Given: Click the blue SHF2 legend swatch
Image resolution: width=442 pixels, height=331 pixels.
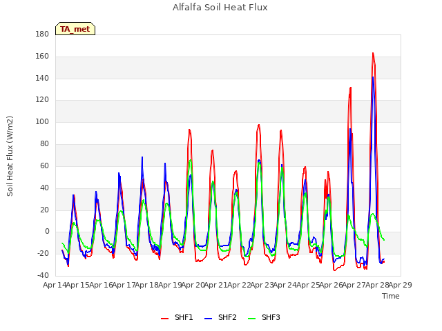Looking at the screenshot, I should coord(208,318).
